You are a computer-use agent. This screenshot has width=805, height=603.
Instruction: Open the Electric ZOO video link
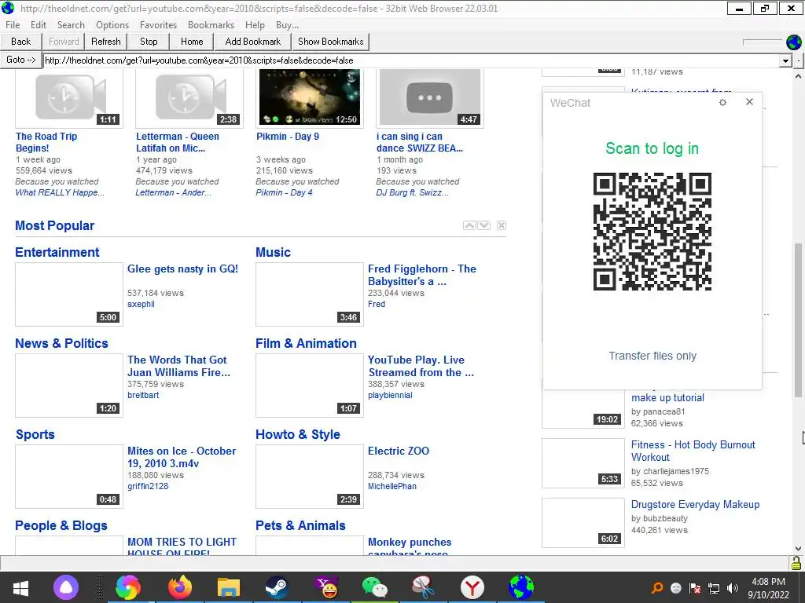399,451
